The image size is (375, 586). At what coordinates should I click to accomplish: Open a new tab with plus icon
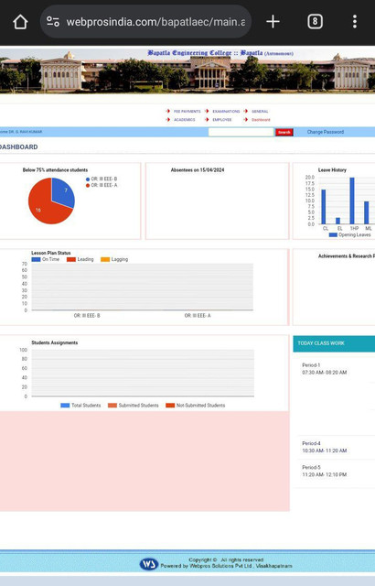pos(273,22)
